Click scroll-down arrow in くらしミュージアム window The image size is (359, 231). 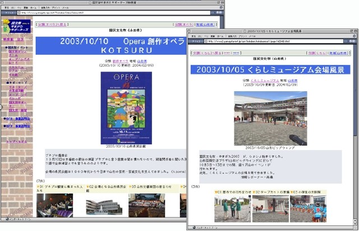(355, 224)
